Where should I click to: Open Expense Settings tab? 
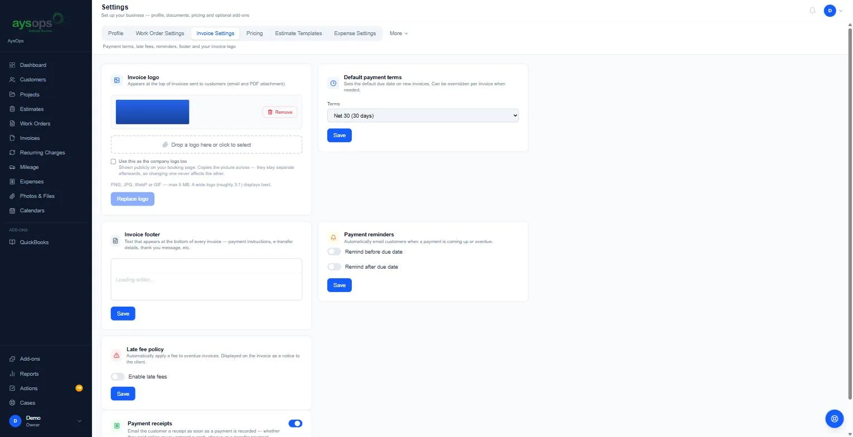click(x=355, y=33)
